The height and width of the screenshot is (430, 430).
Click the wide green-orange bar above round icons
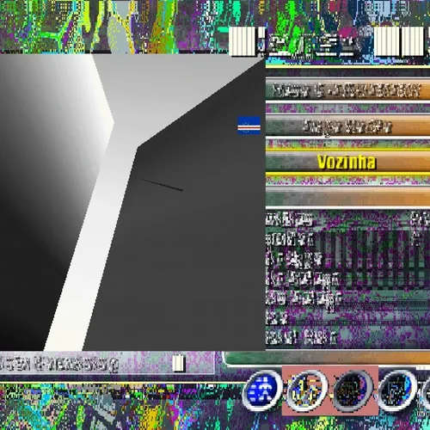click(327, 359)
